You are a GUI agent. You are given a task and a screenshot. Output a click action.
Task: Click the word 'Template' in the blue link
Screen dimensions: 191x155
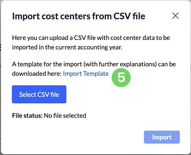pos(96,74)
